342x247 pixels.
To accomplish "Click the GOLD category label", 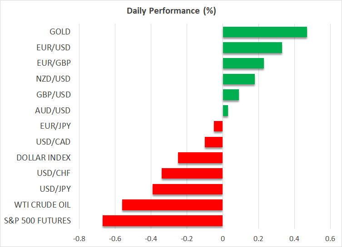I will click(x=60, y=32).
